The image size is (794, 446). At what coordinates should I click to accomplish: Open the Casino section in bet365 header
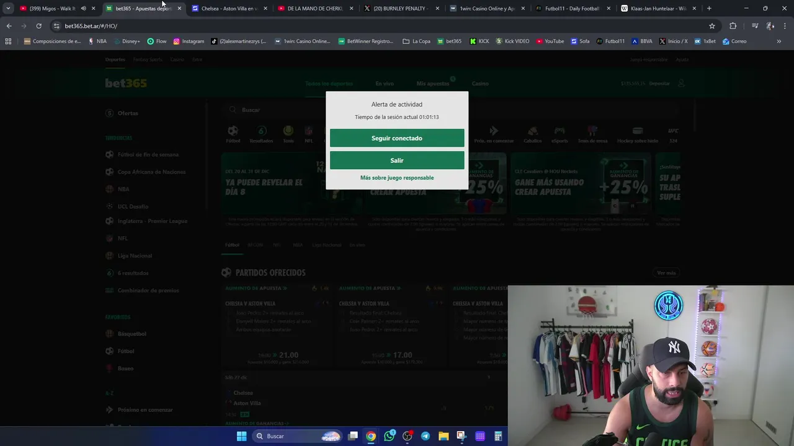[x=480, y=84]
